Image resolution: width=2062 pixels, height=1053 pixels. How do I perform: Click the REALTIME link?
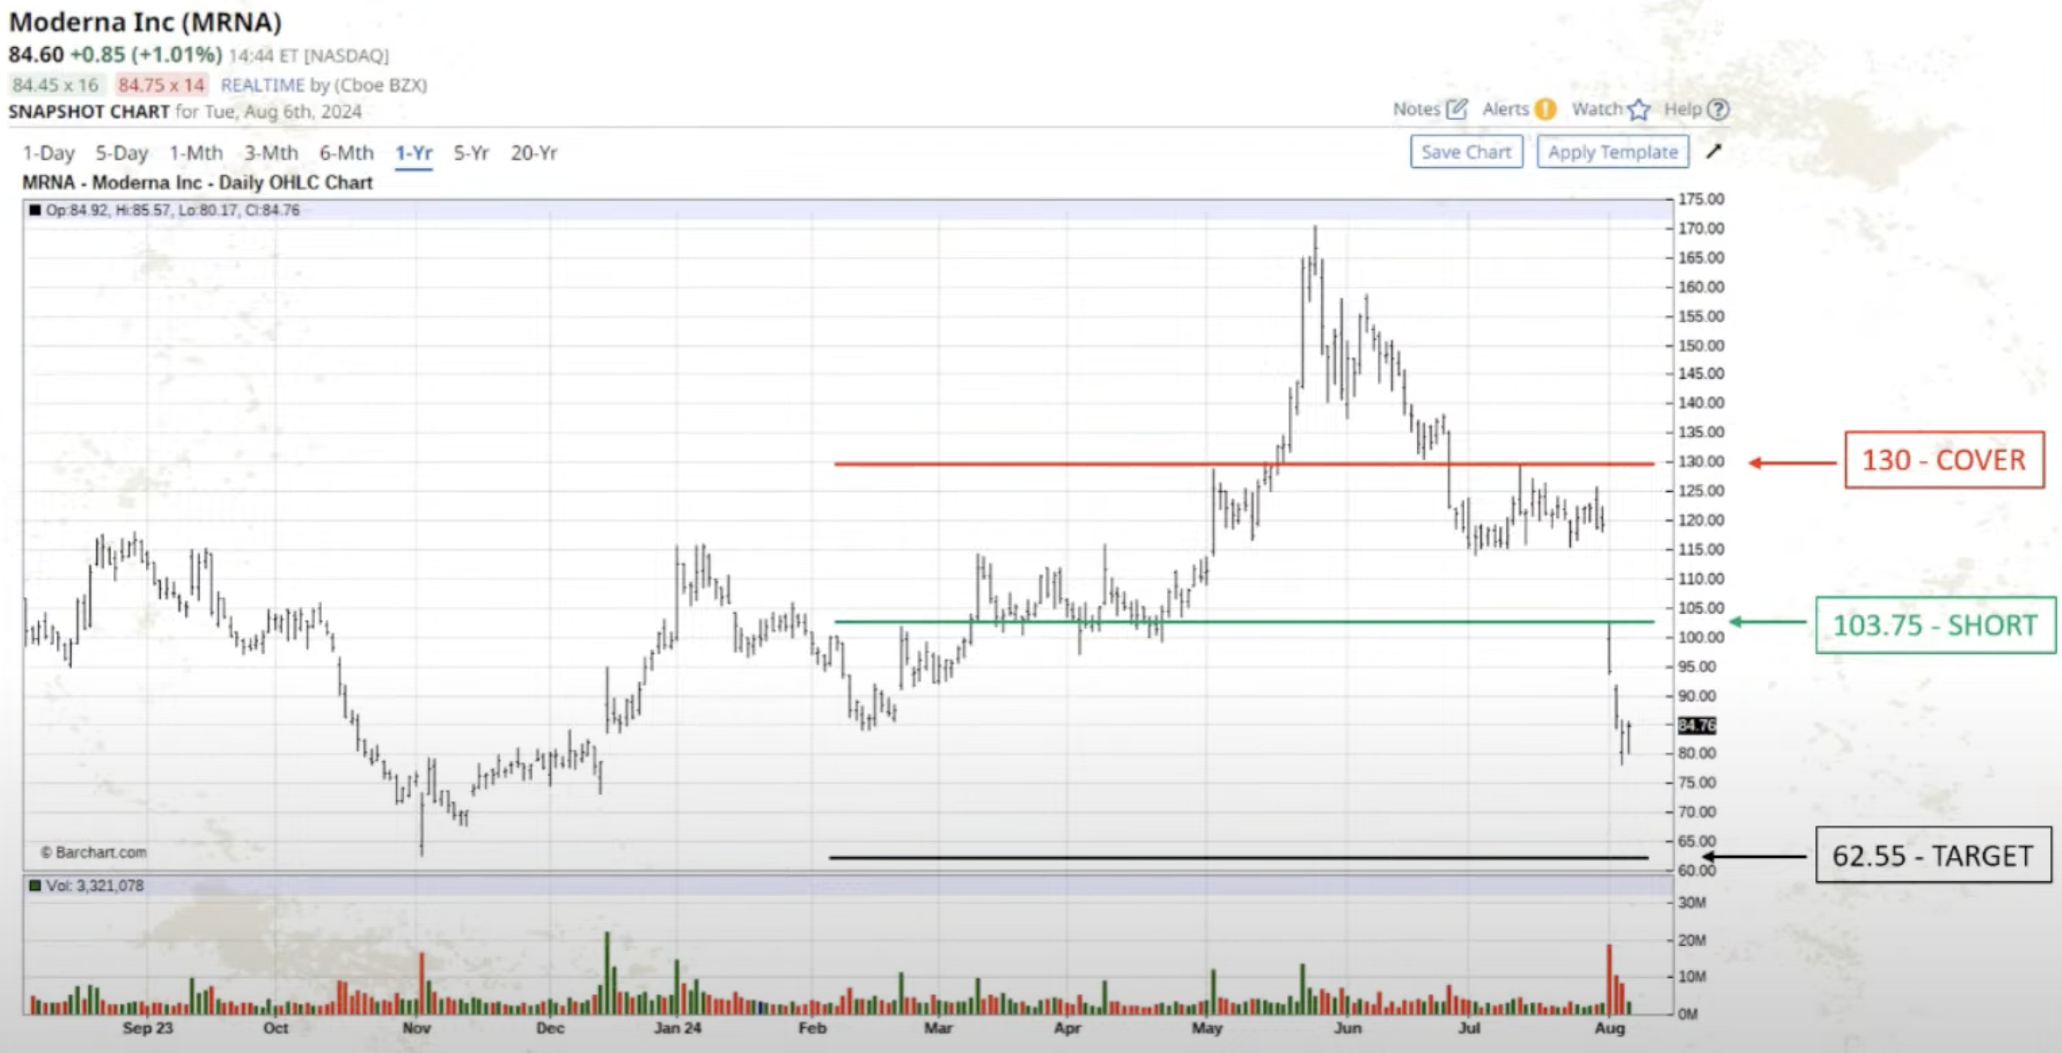[x=263, y=85]
